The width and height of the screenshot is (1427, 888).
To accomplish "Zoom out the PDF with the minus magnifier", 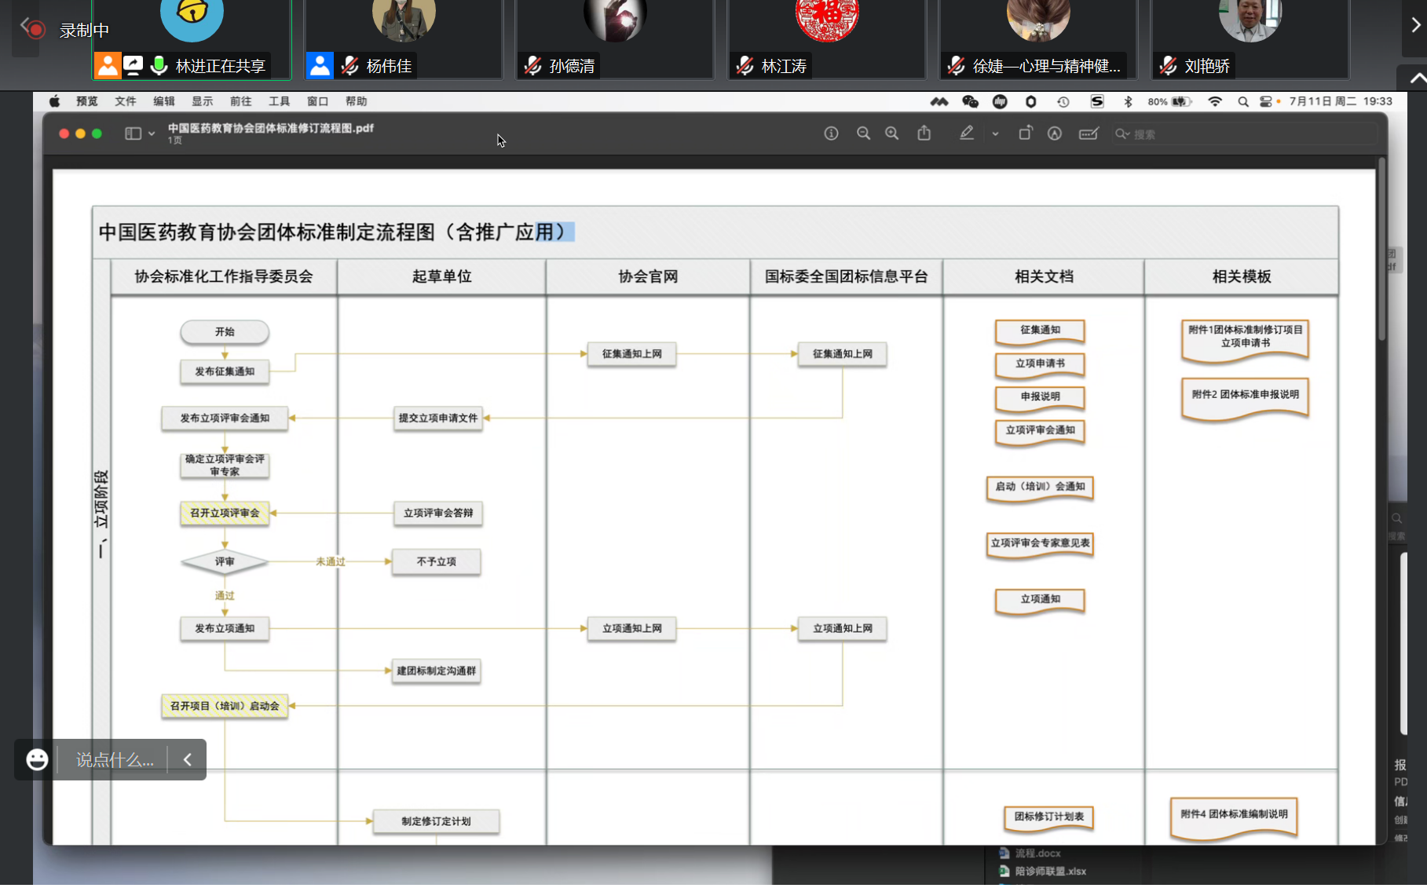I will point(863,133).
